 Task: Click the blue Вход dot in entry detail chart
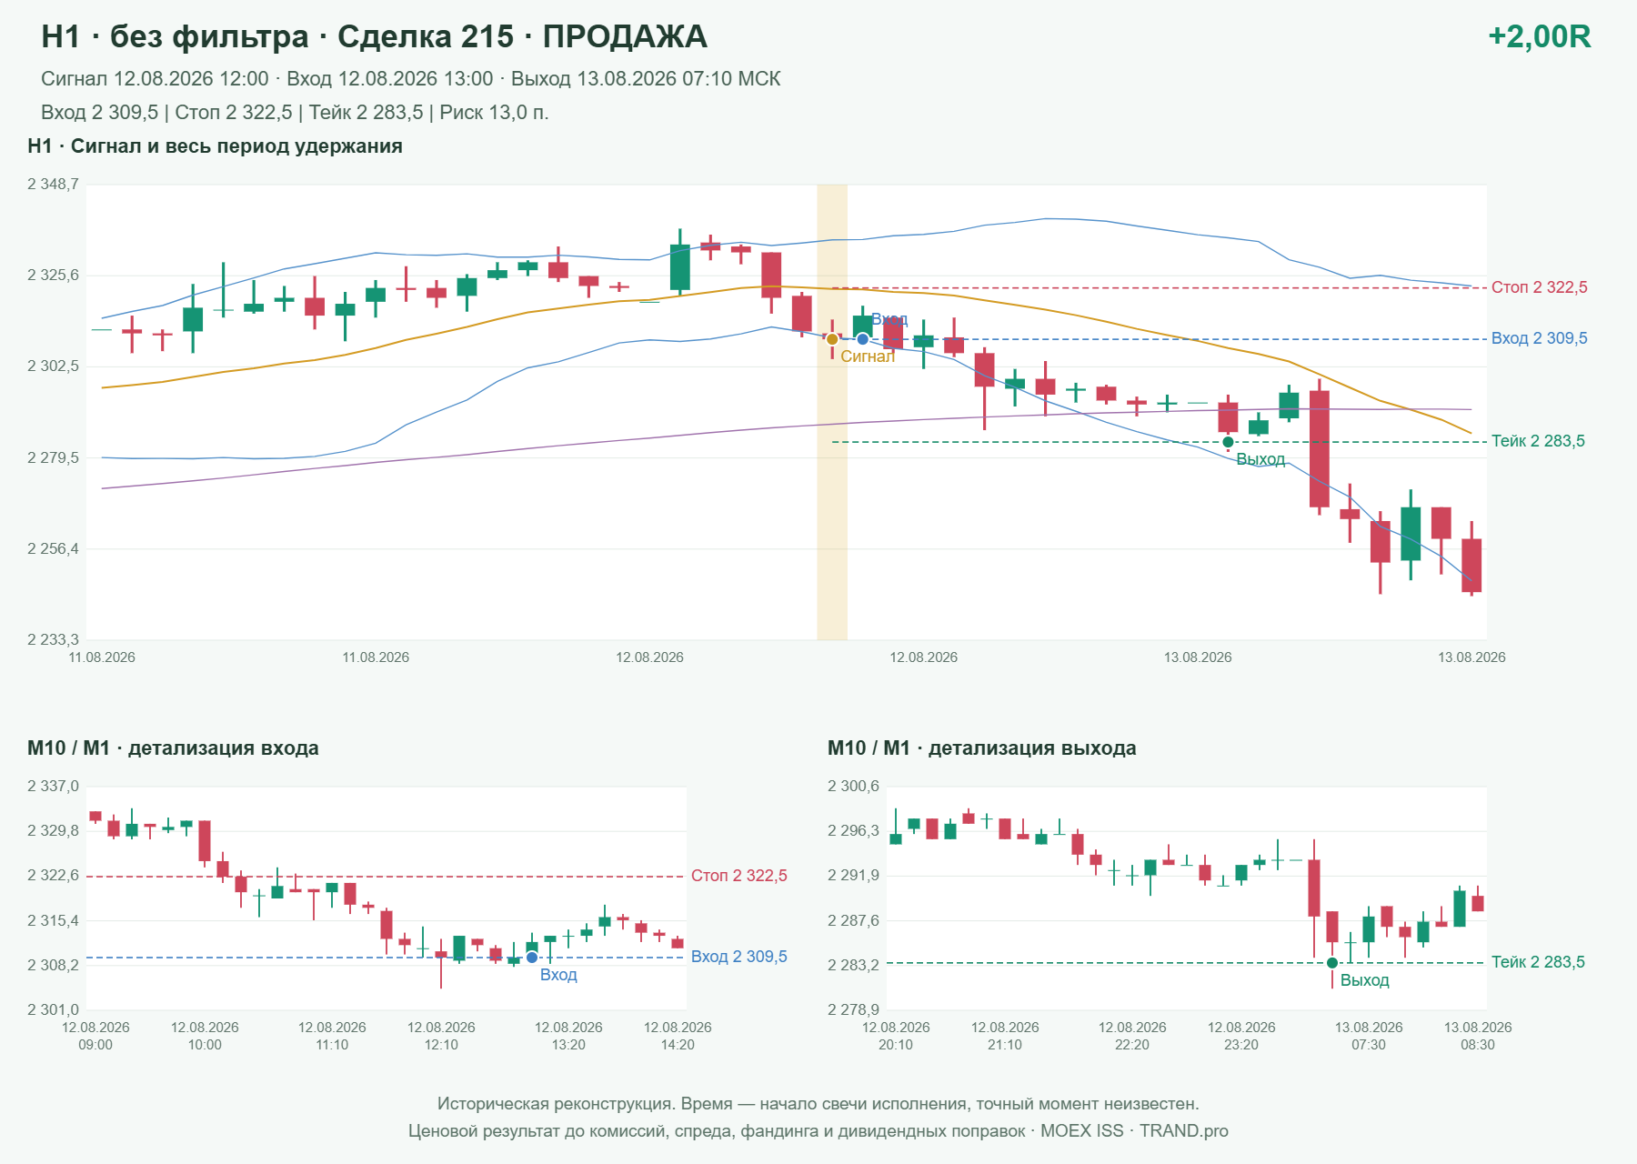pyautogui.click(x=532, y=958)
